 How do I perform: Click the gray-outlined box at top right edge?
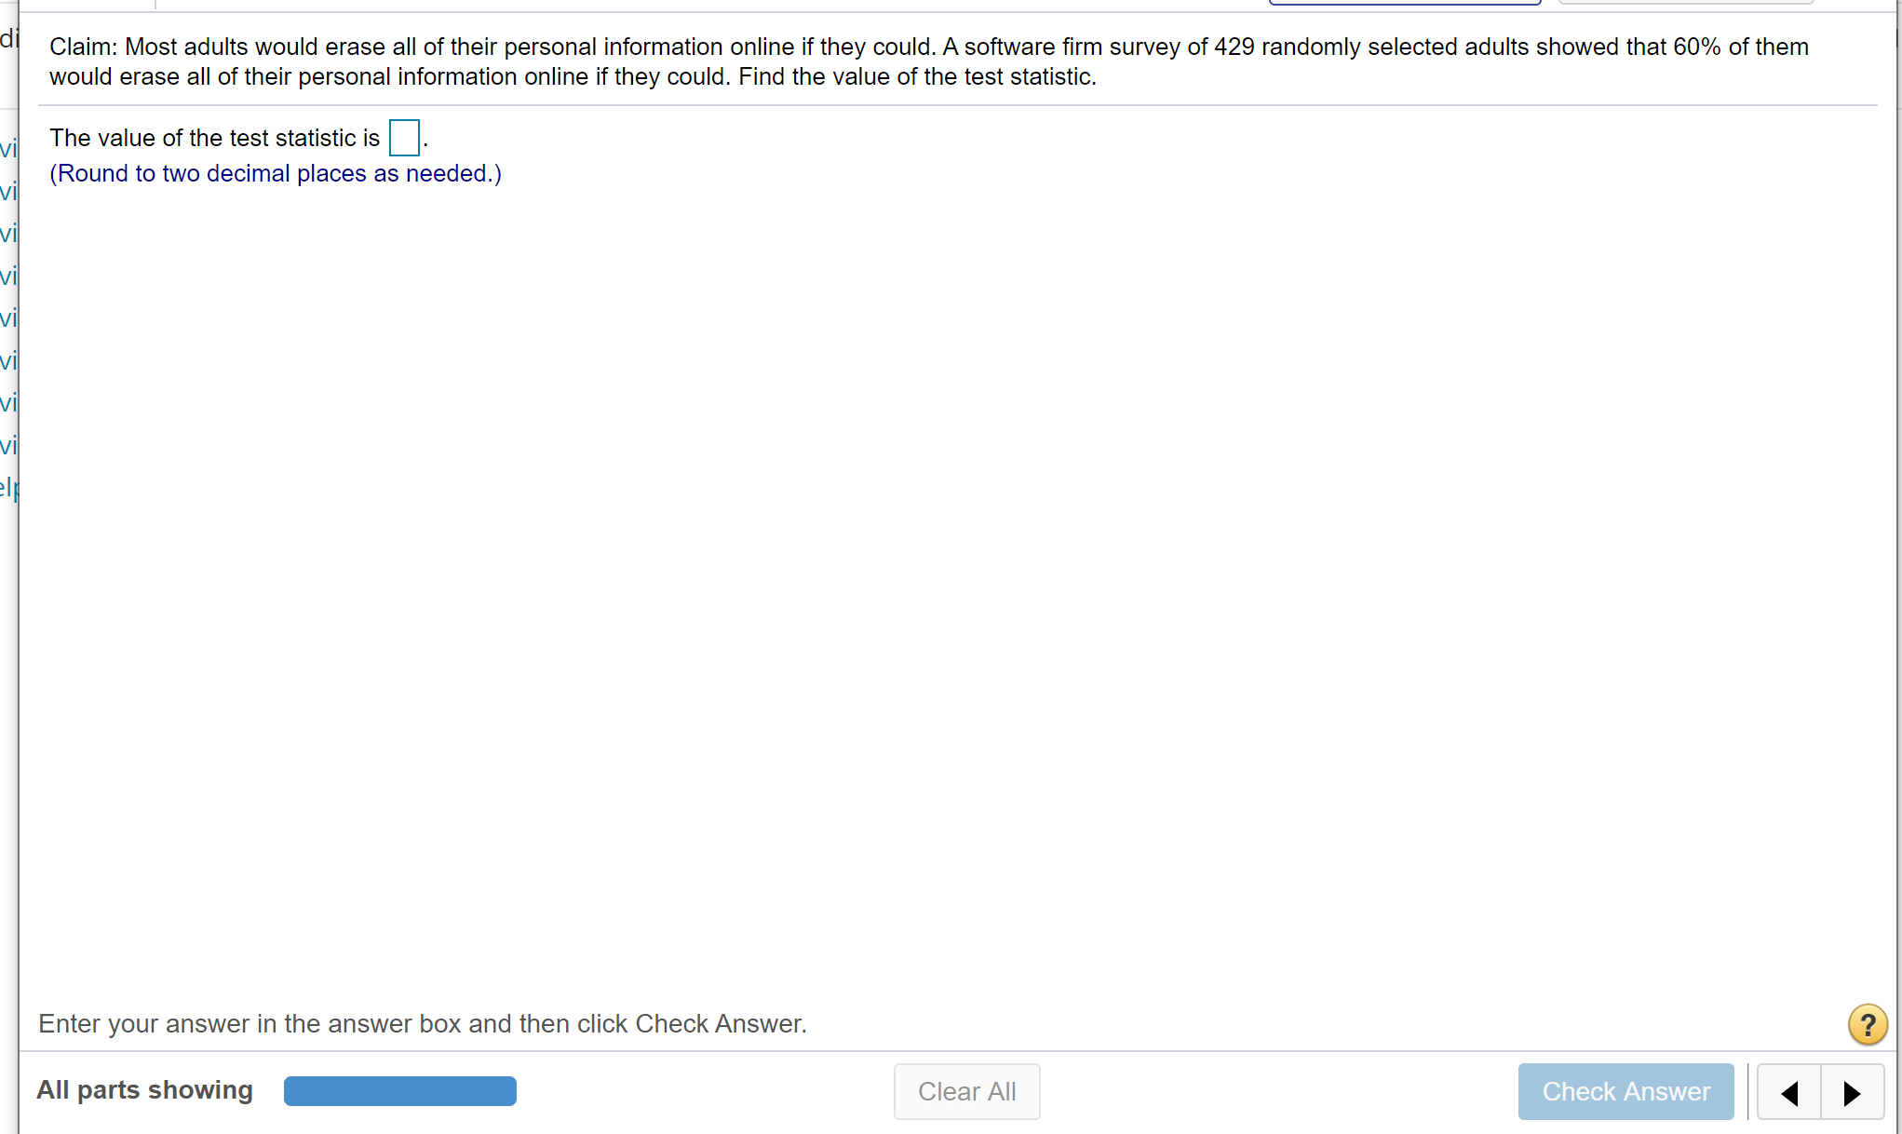tap(1685, 3)
